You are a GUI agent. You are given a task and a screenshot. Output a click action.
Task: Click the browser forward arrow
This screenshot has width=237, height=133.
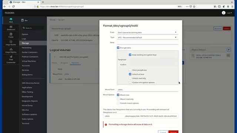9,7
